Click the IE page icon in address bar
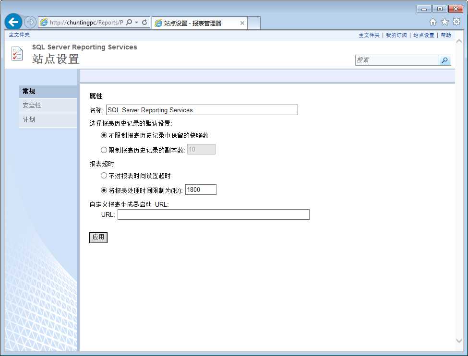Image resolution: width=468 pixels, height=356 pixels. 44,23
